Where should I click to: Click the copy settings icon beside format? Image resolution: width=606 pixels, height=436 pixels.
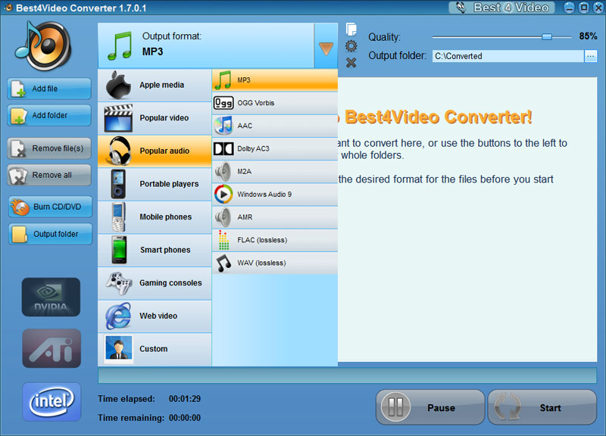[351, 30]
